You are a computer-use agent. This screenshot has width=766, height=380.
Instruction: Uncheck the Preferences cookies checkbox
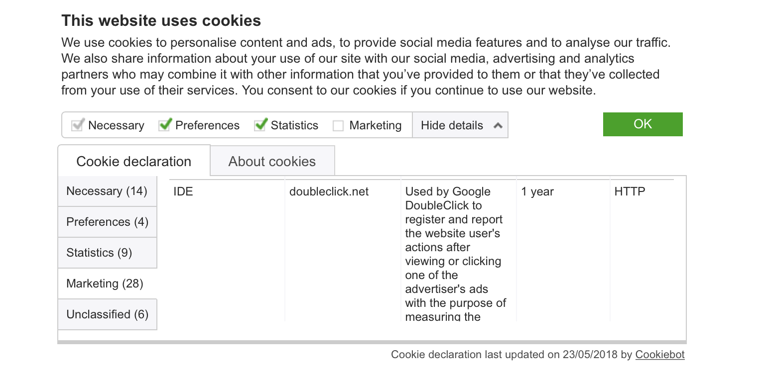(165, 125)
